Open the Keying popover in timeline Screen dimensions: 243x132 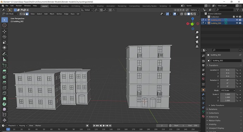click(x=23, y=126)
